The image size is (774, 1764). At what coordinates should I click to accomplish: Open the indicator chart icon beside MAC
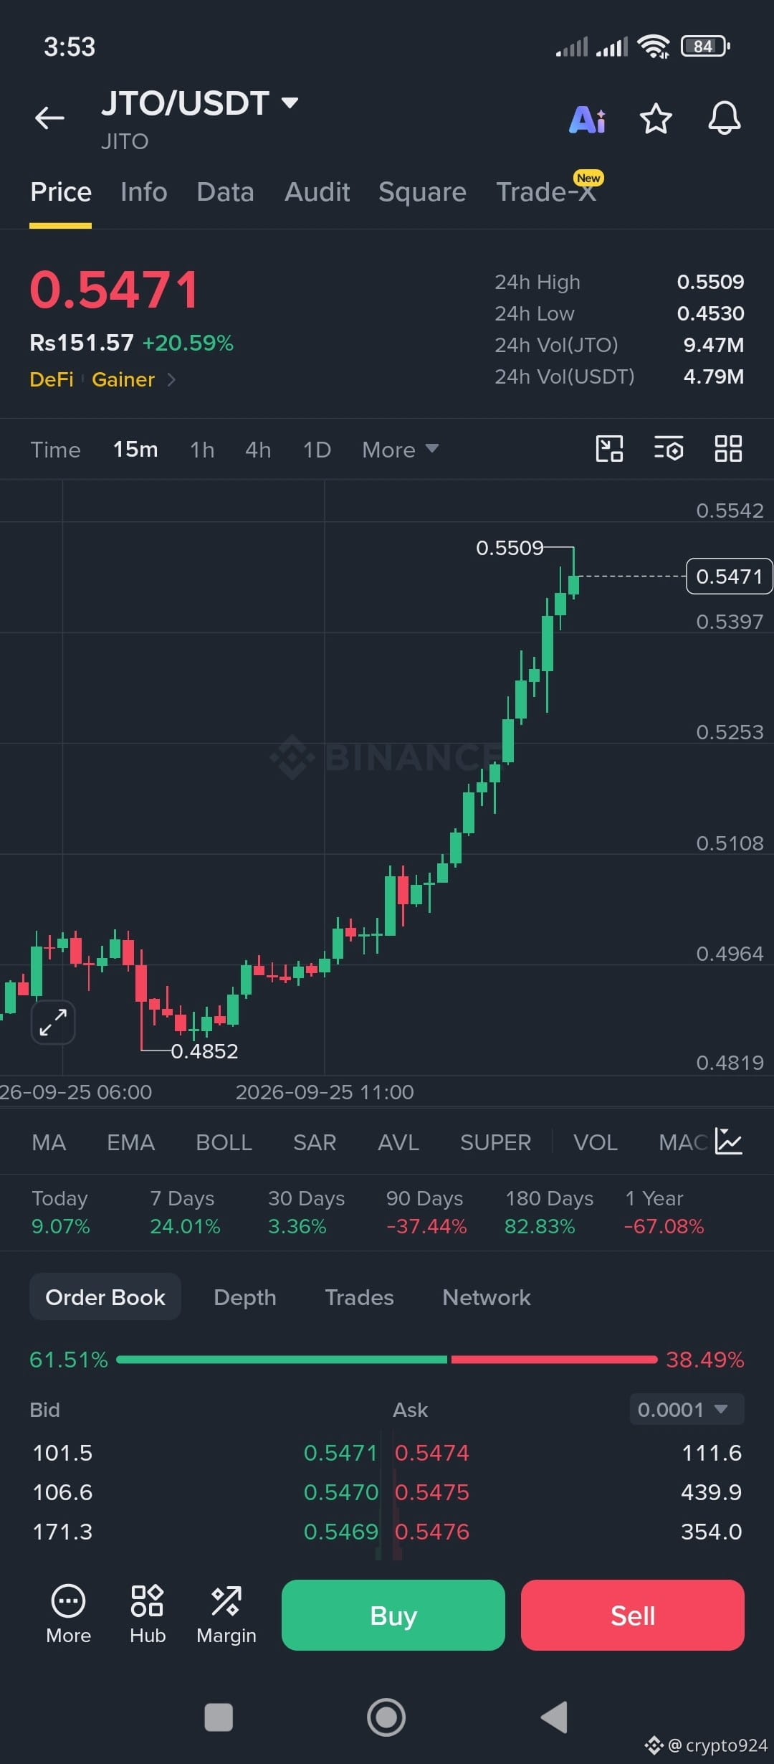(729, 1142)
